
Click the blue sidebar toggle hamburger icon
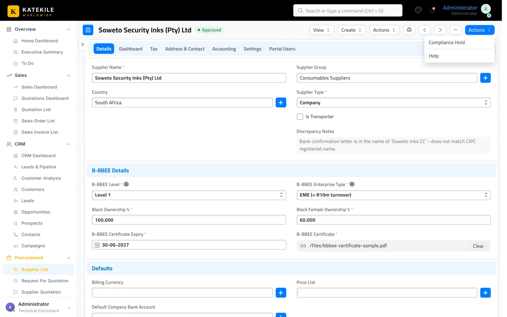point(88,30)
